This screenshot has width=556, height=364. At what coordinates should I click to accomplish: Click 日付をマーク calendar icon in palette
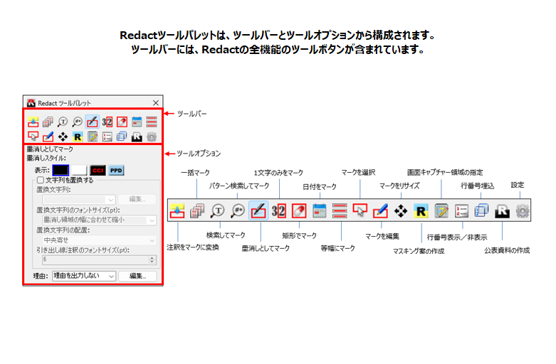pos(137,122)
